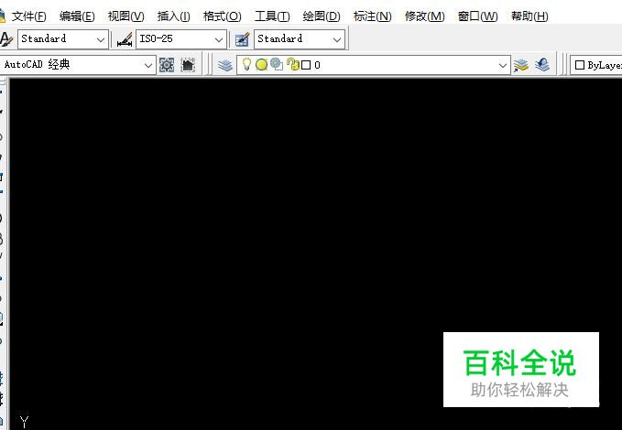622x430 pixels.
Task: Click the My Workspace icon
Action: pyautogui.click(x=188, y=65)
